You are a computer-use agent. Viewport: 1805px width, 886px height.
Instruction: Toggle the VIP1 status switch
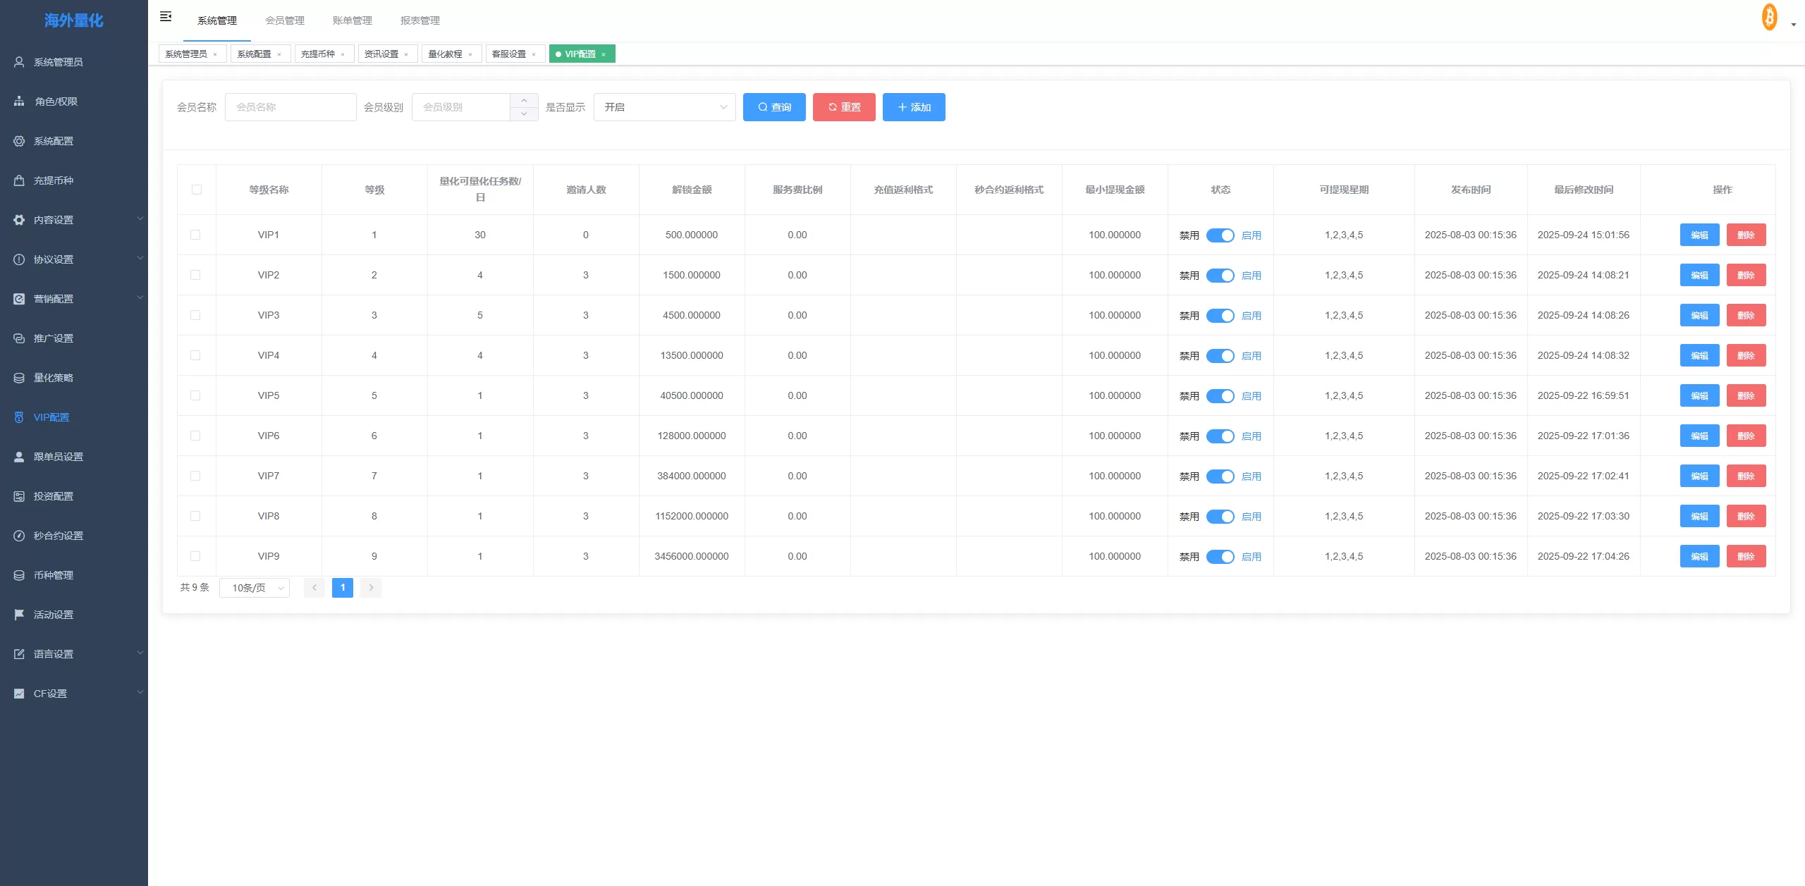1220,235
